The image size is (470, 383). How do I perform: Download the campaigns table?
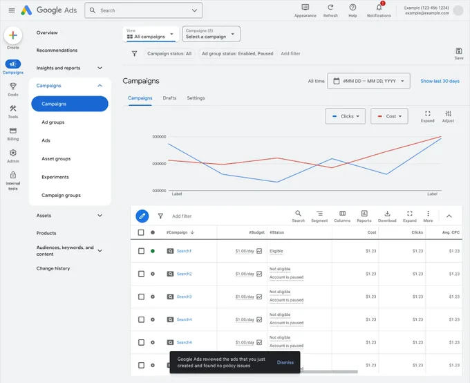point(387,216)
